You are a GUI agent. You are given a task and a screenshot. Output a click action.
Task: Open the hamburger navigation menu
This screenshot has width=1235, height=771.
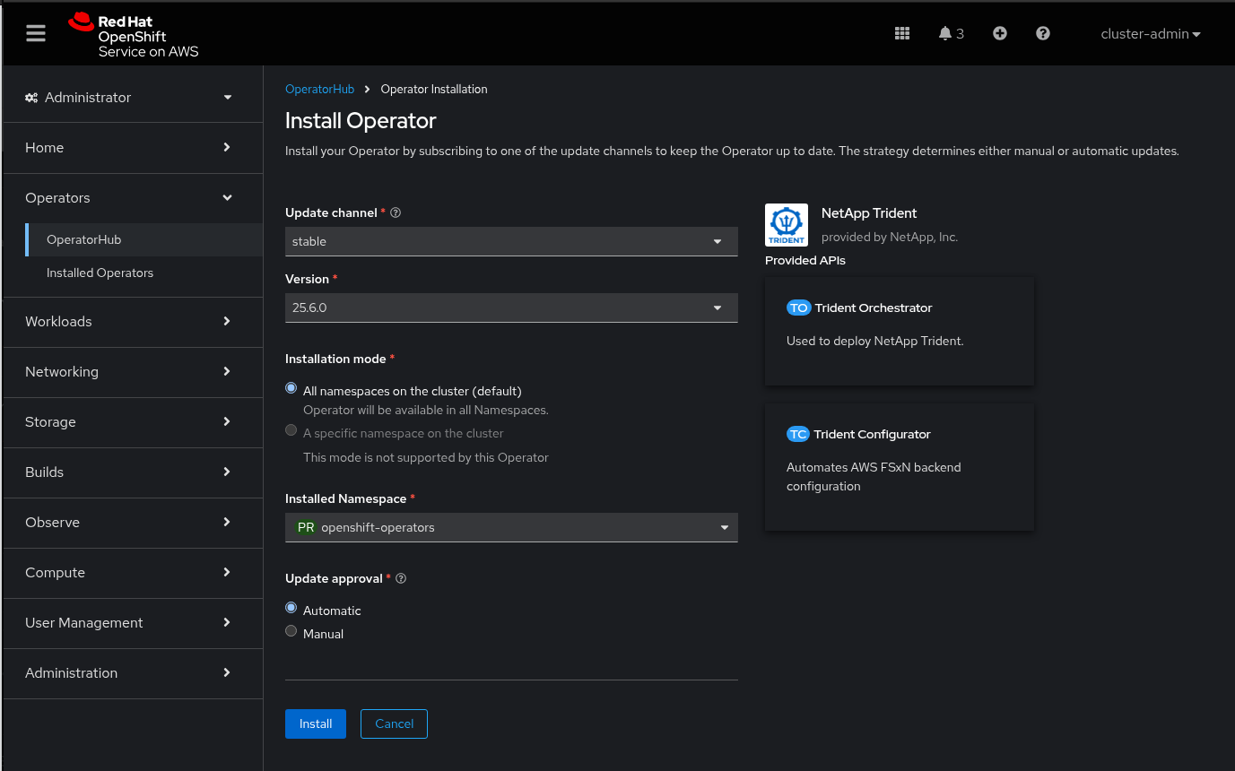pyautogui.click(x=36, y=33)
